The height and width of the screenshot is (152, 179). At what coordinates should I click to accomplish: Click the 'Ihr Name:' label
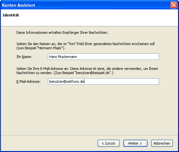[x=24, y=57]
